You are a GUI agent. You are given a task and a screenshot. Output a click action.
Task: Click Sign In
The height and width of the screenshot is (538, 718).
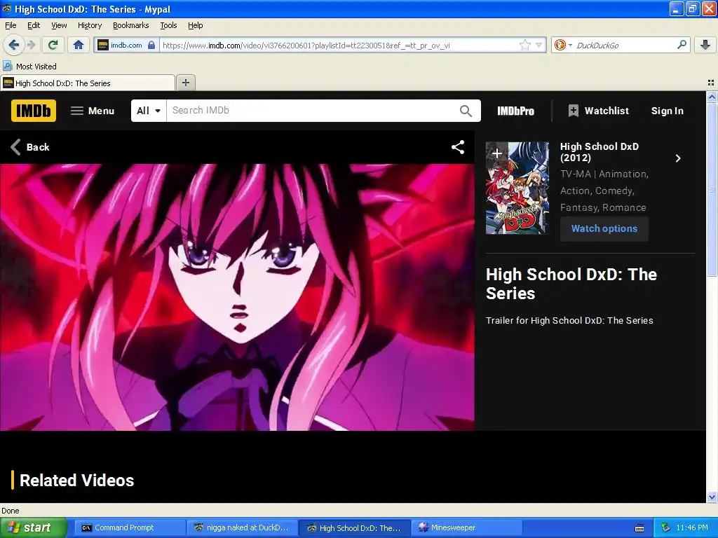(668, 111)
